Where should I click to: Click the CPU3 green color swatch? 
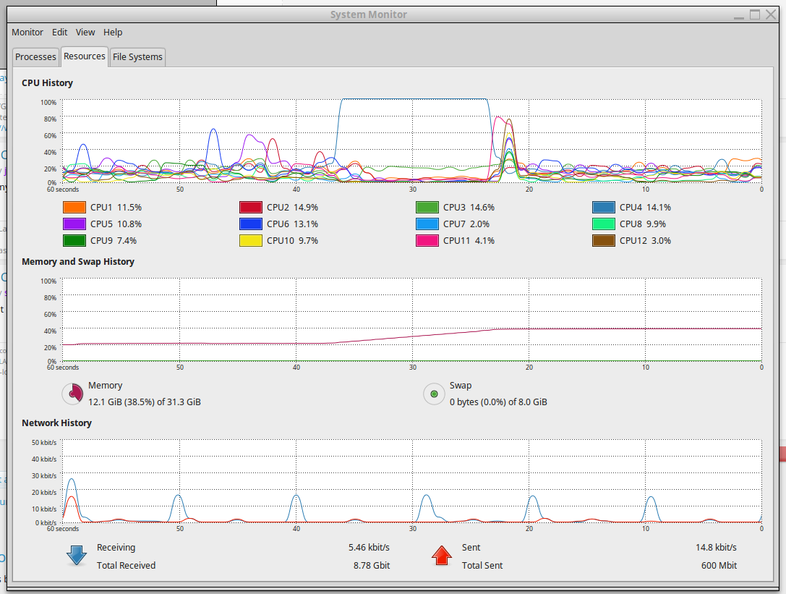click(x=427, y=207)
